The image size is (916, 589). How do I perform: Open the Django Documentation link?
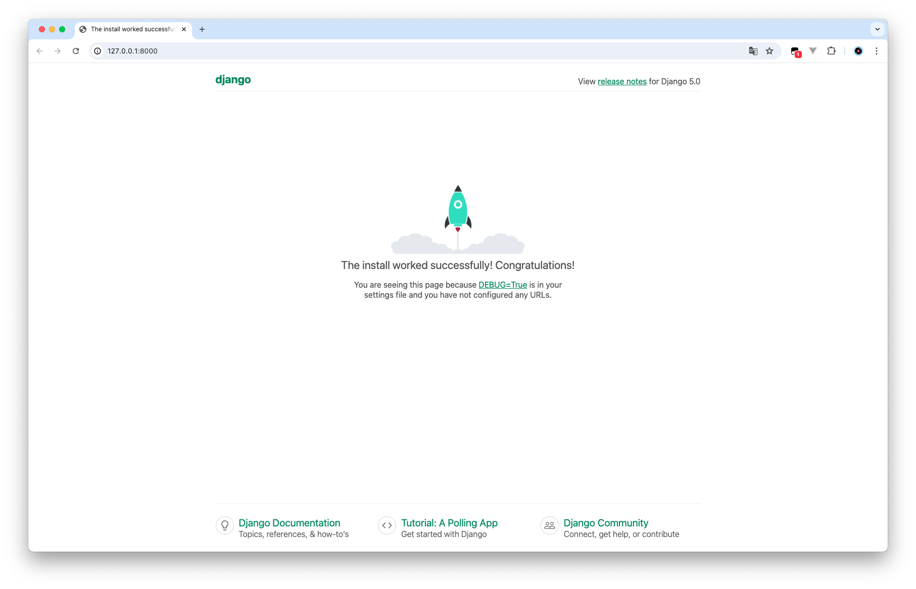290,523
